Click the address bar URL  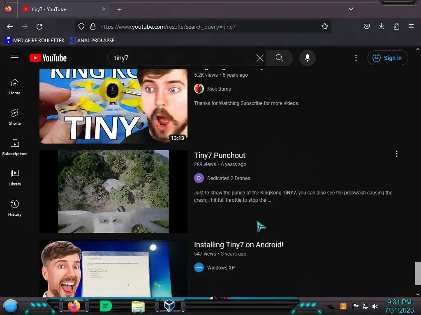click(168, 27)
